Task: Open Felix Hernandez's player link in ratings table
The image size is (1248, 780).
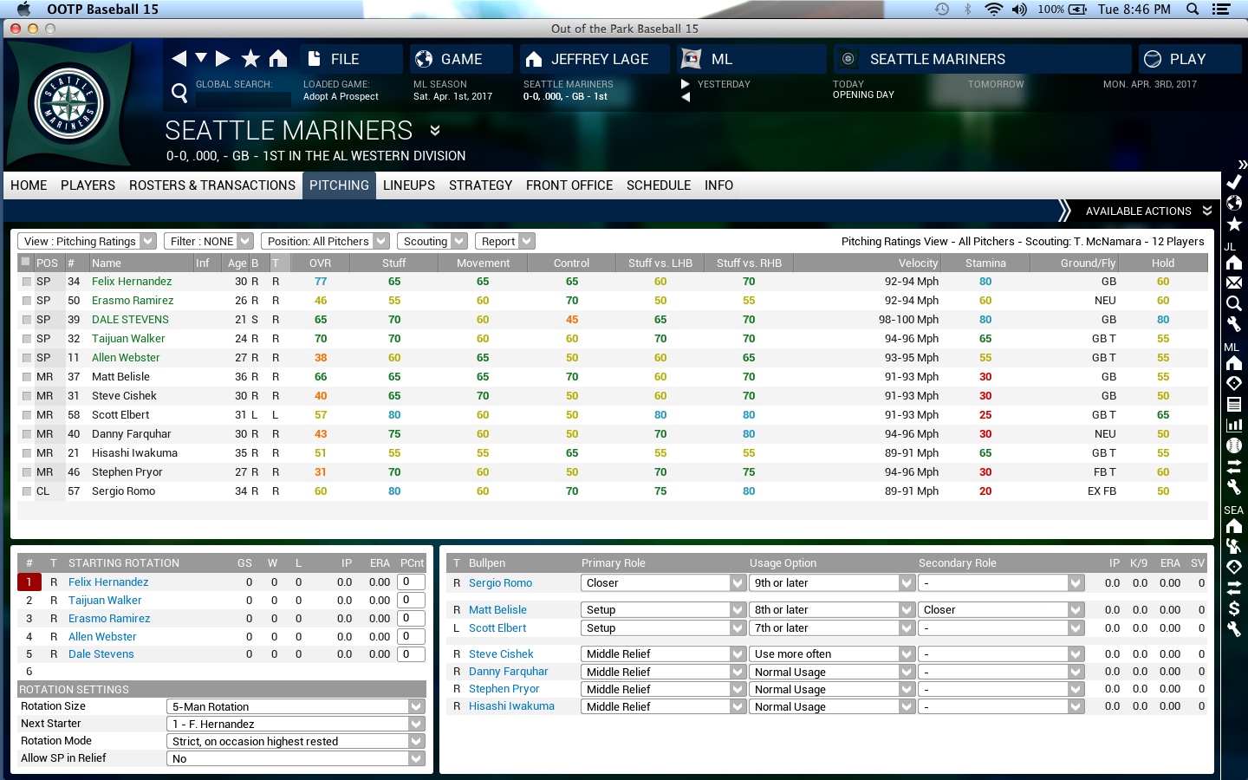Action: coord(132,282)
